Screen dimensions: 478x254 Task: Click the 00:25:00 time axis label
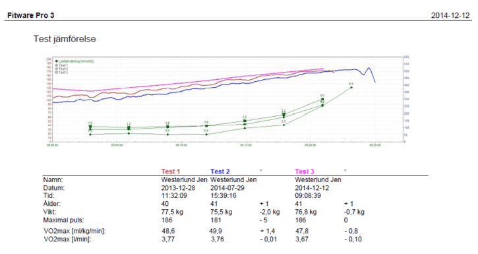375,145
